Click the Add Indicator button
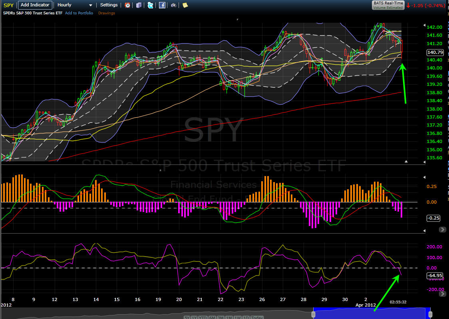This screenshot has width=449, height=319. [35, 5]
